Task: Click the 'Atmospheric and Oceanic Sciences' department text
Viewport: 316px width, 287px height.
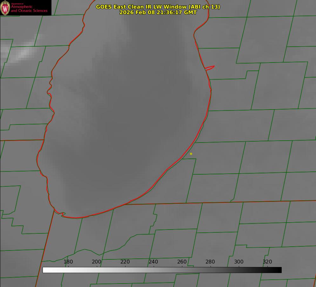Action: (29, 9)
